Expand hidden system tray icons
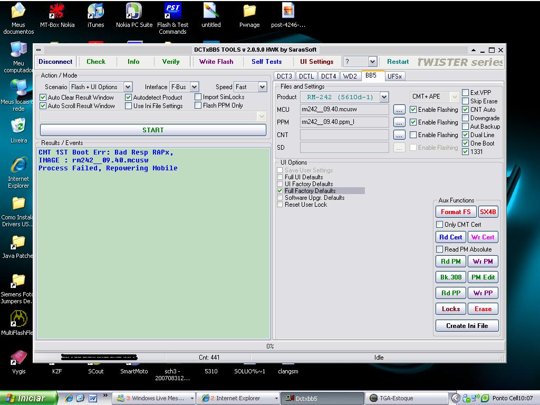The image size is (540, 405). click(x=456, y=398)
